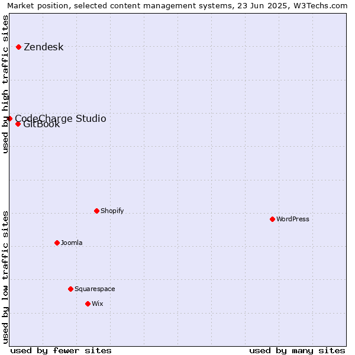Select the WordPress label text
This screenshot has height=355, width=355.
[293, 219]
